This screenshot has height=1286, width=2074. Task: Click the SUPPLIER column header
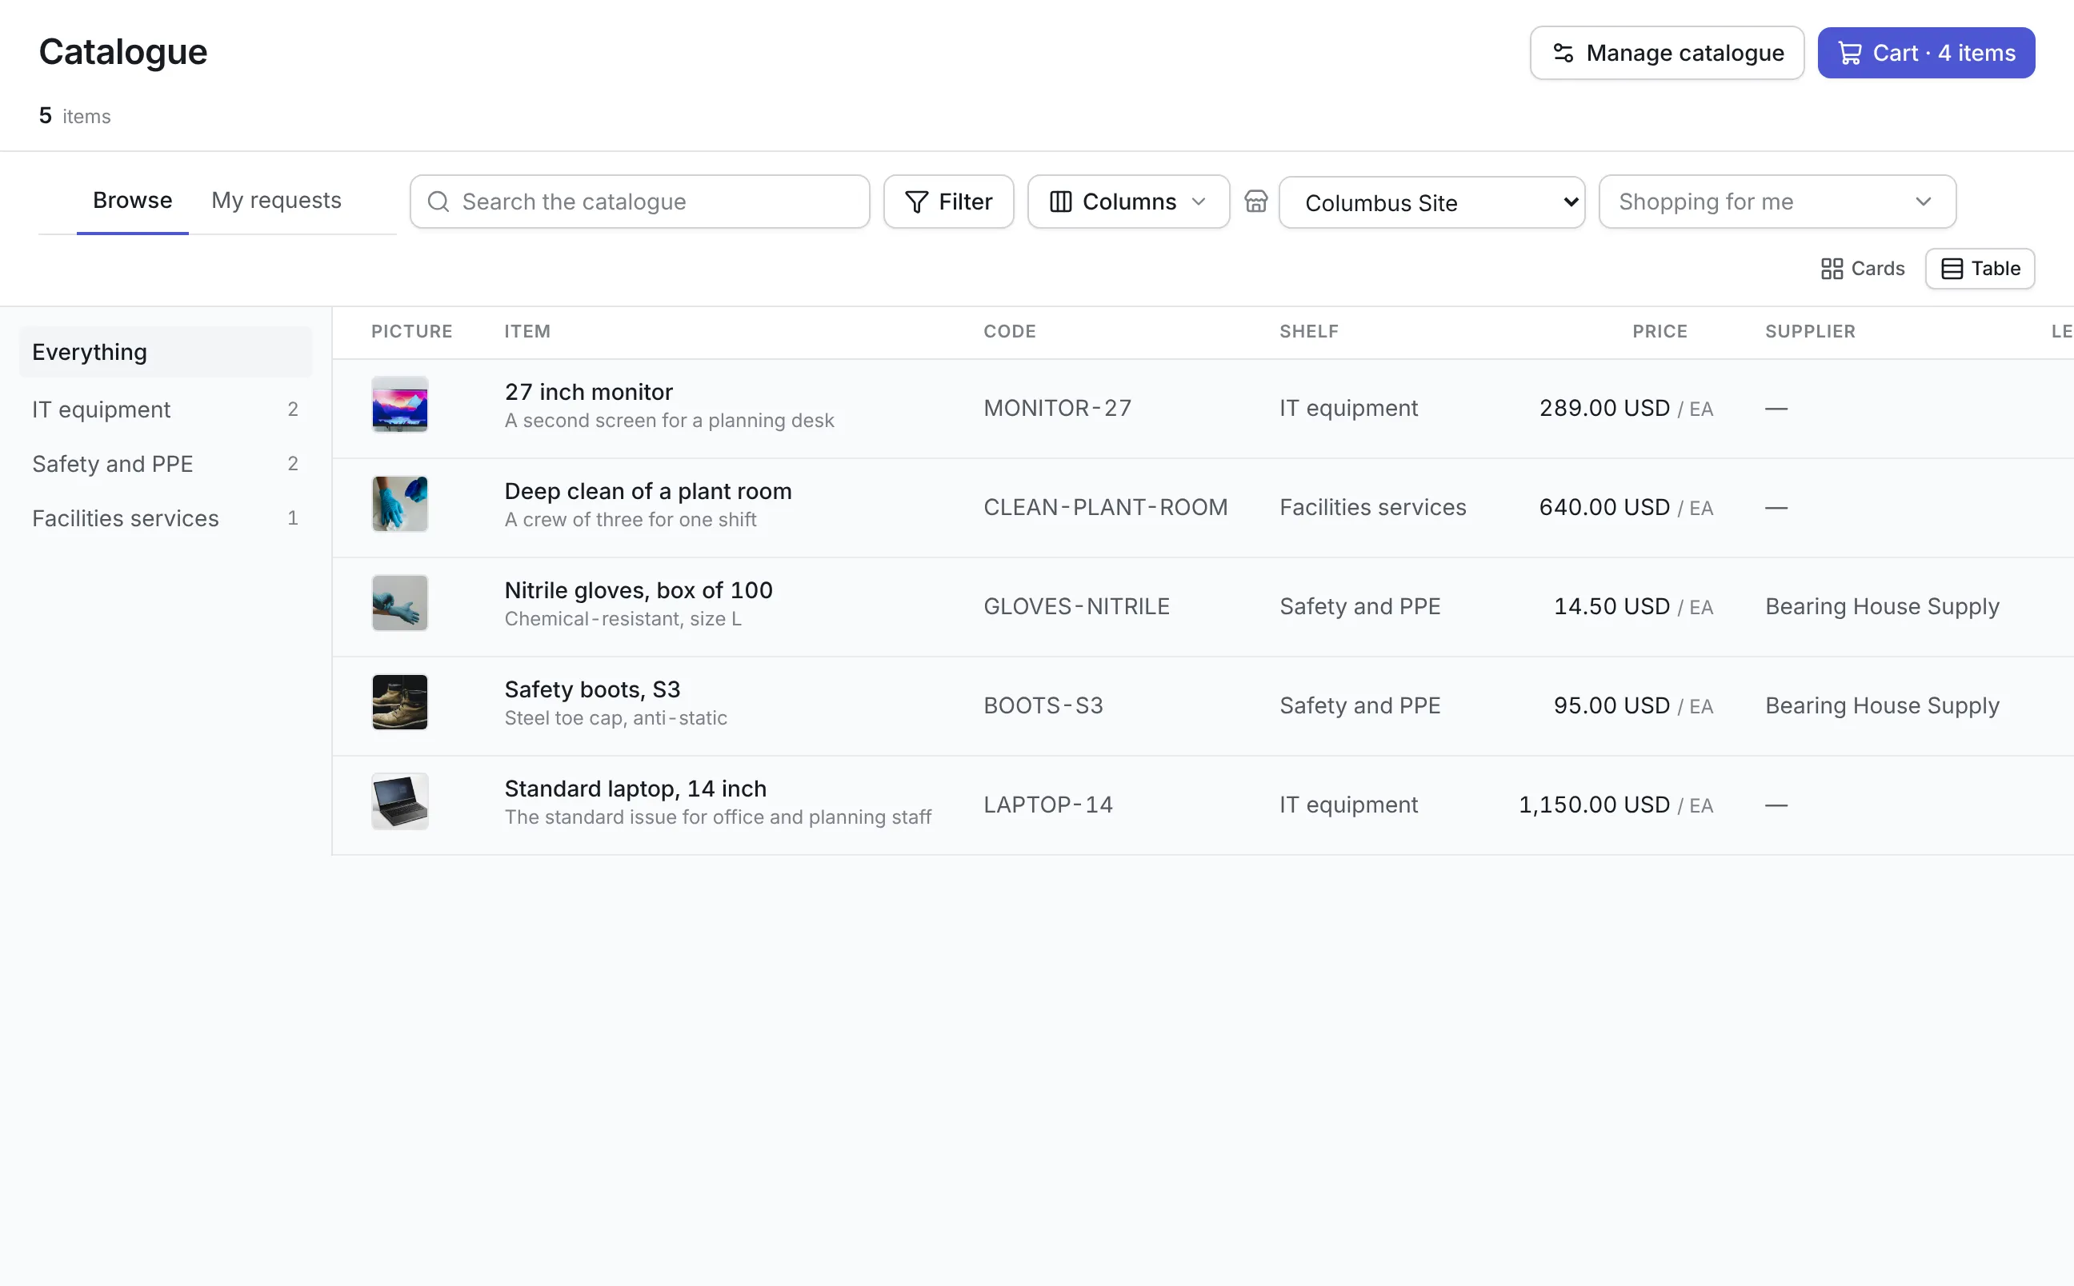(x=1810, y=332)
